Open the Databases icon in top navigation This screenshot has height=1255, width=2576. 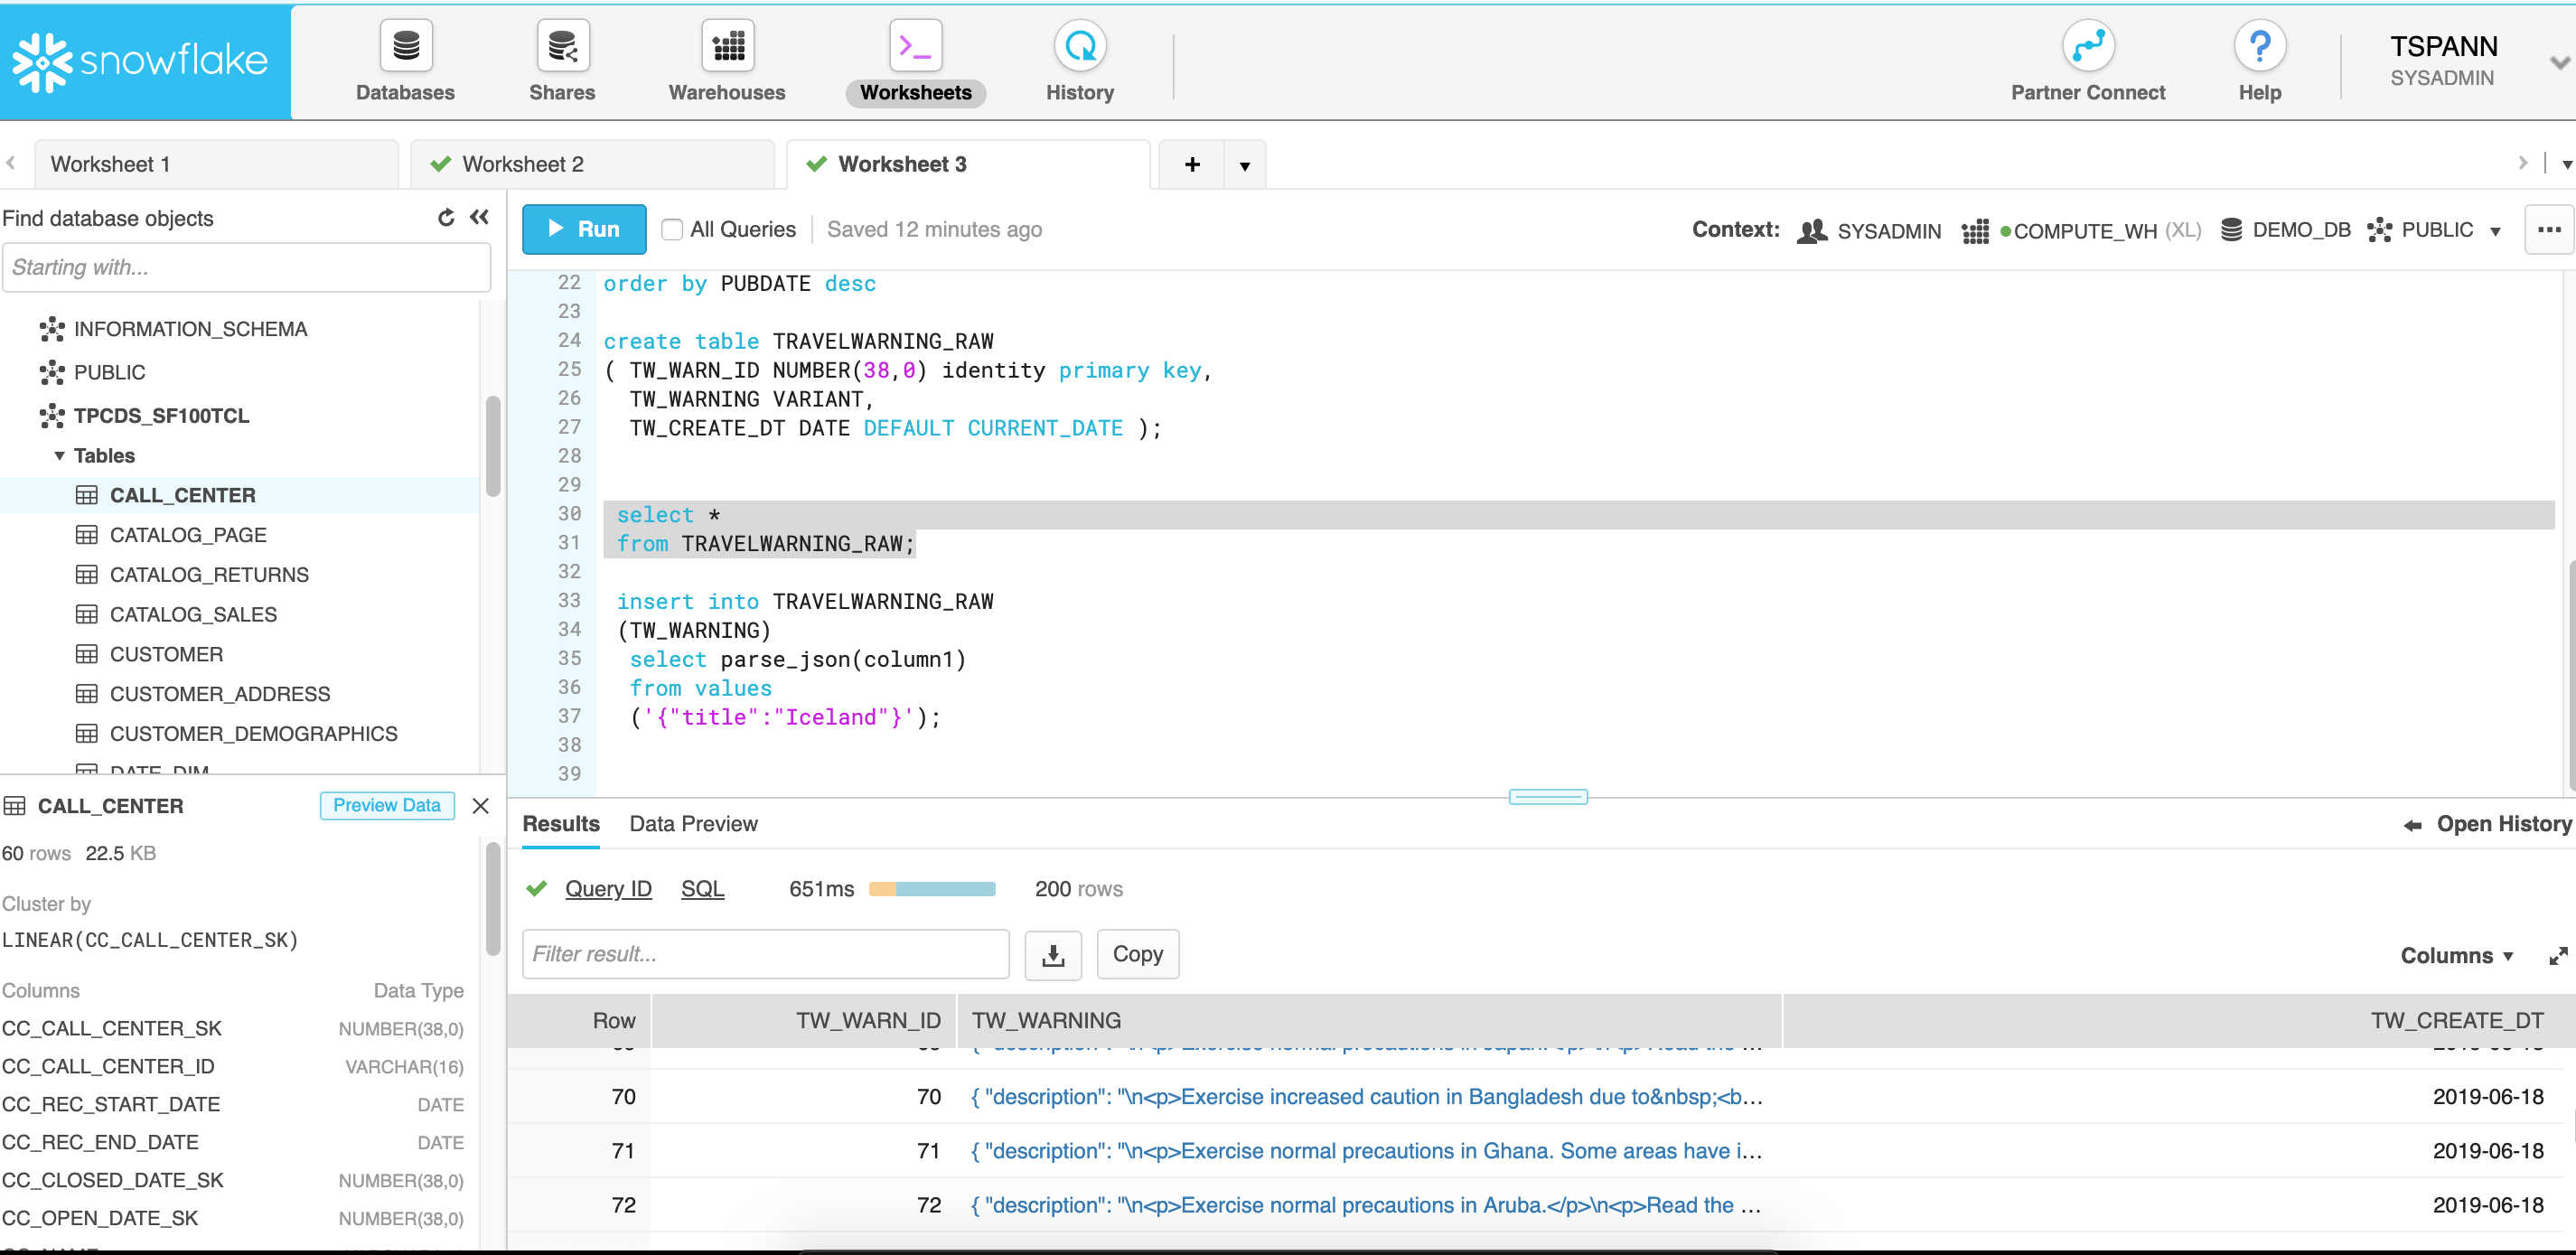pos(405,46)
